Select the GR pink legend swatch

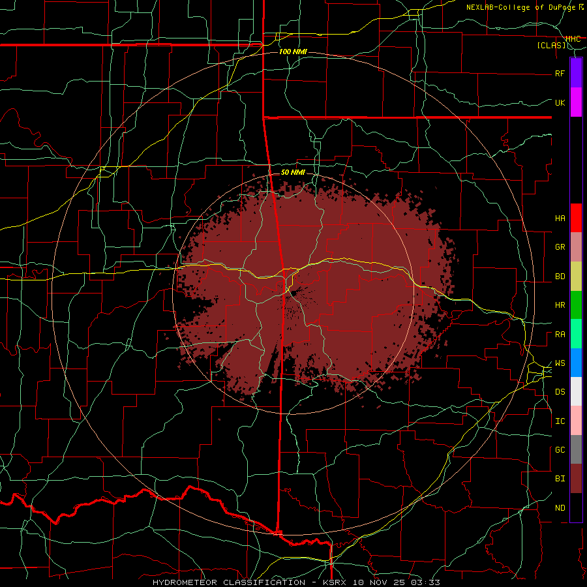pos(576,247)
